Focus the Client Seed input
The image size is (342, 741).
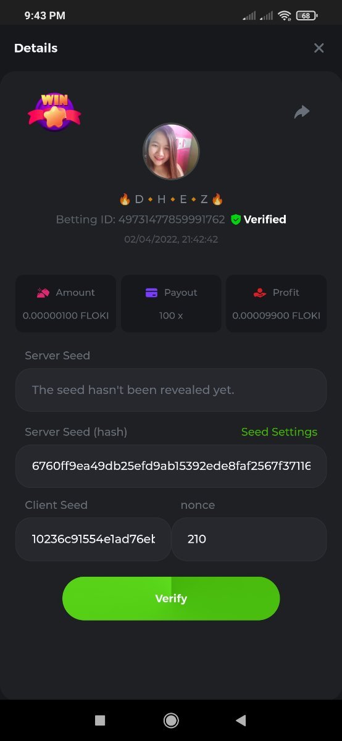[93, 539]
